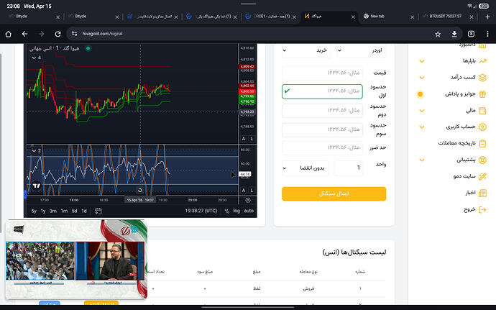Viewport: 496px width, 310px height.
Task: Open site settings icon in address bar
Action: point(74,34)
